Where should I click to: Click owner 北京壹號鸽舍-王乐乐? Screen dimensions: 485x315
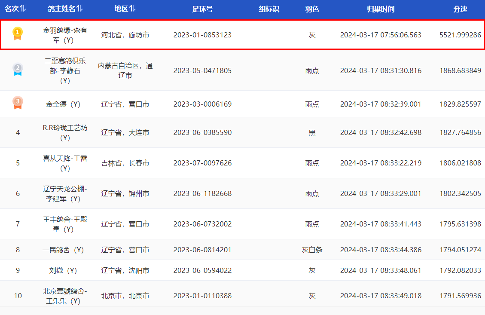(x=65, y=296)
